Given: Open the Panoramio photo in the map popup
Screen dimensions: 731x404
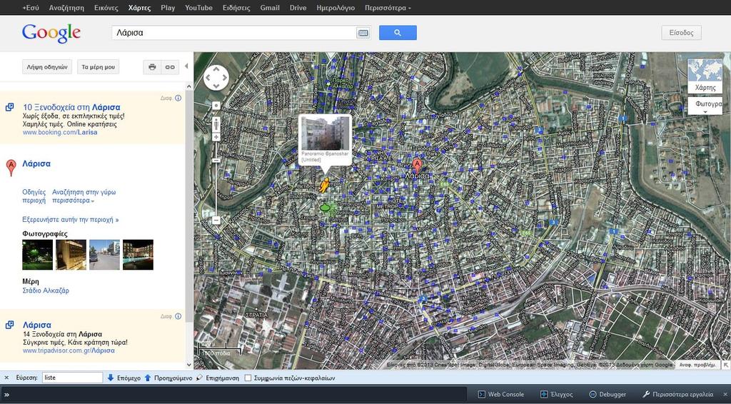Looking at the screenshot, I should click(x=326, y=133).
